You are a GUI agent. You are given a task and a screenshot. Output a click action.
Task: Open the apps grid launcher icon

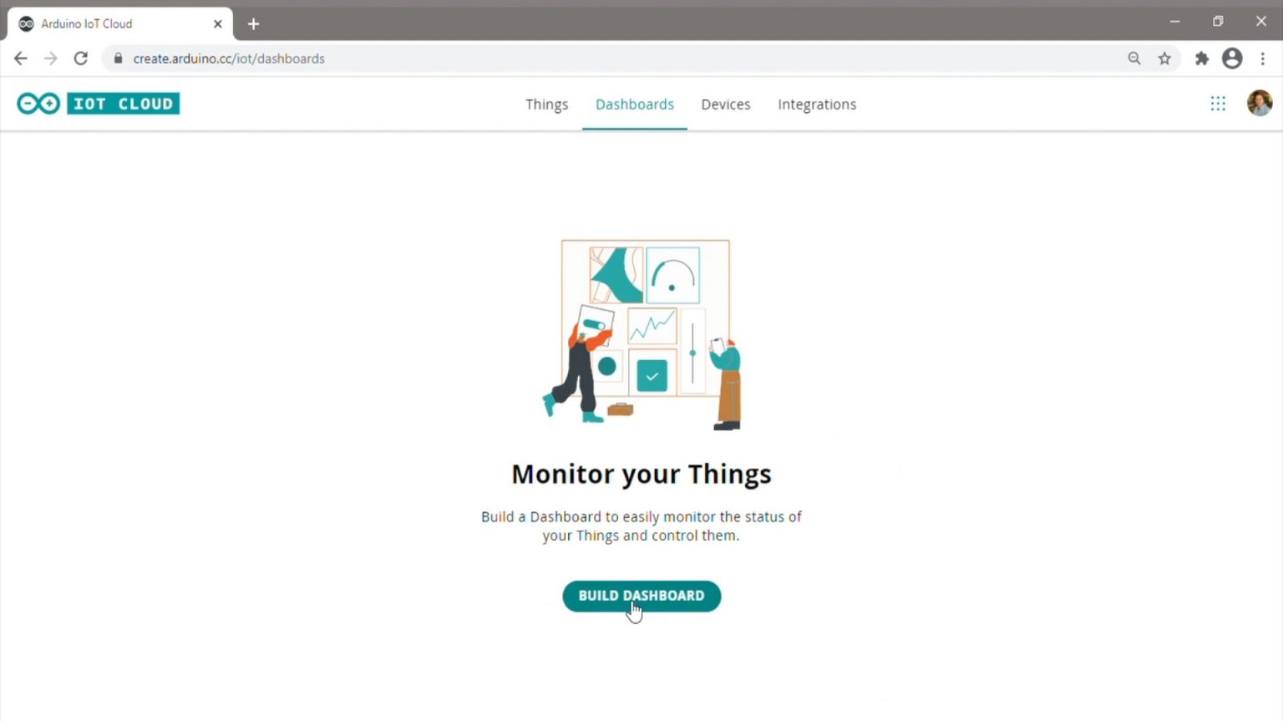[x=1218, y=103]
